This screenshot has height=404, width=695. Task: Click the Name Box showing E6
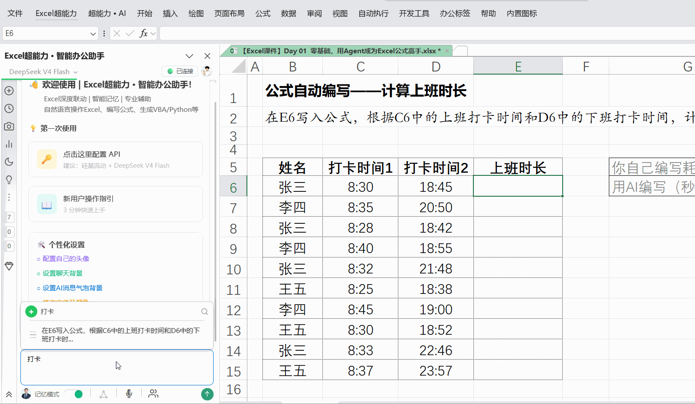pyautogui.click(x=46, y=33)
